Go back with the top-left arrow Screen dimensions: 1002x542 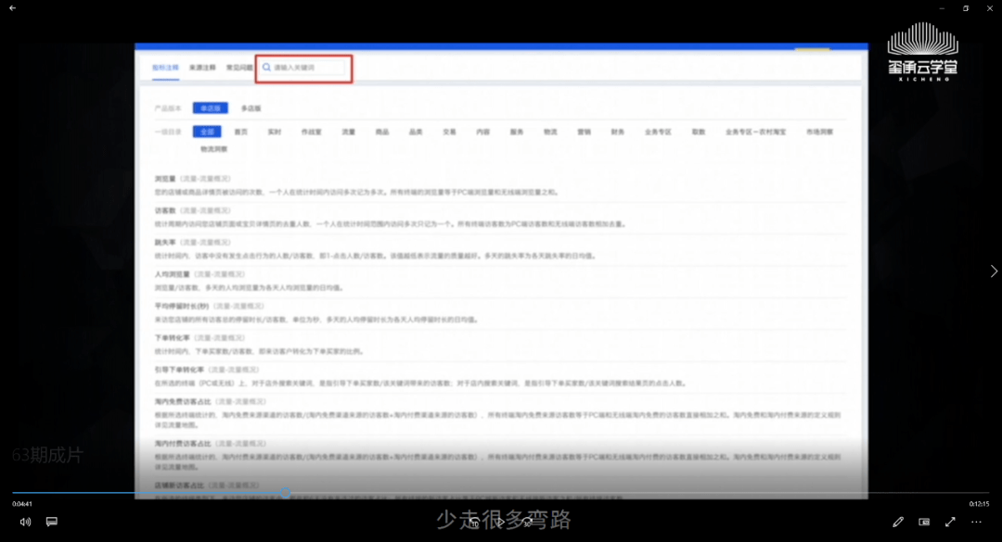coord(12,8)
